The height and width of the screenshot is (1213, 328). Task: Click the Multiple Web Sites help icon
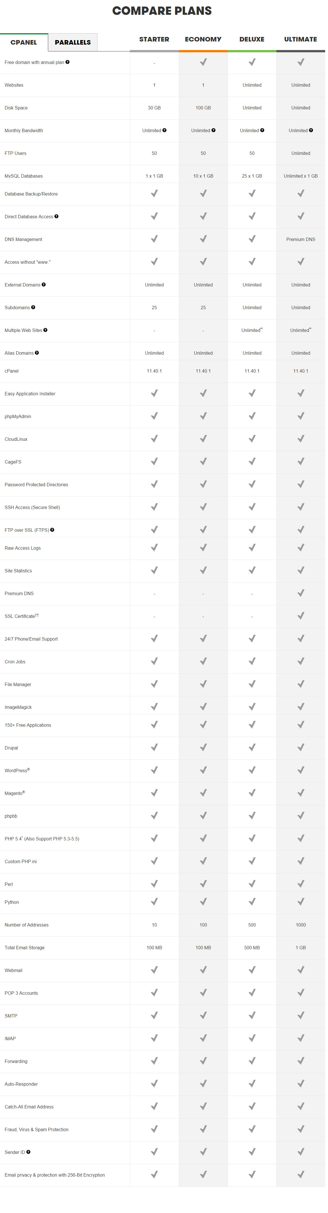[46, 330]
